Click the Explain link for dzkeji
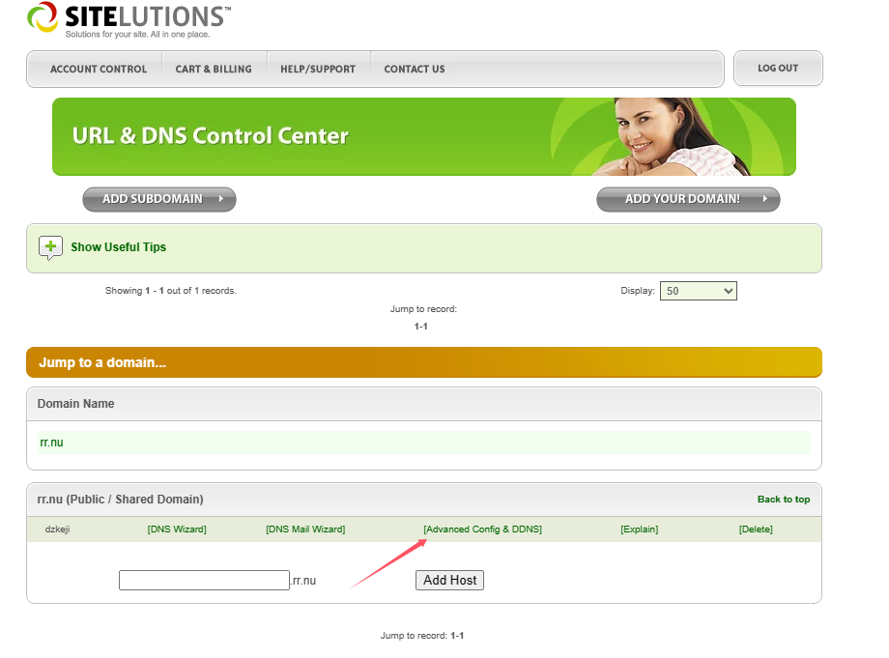 pos(640,529)
